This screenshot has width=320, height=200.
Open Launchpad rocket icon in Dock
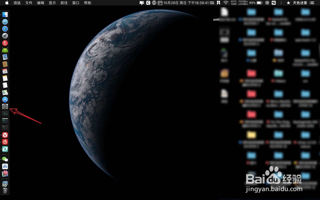point(5,36)
